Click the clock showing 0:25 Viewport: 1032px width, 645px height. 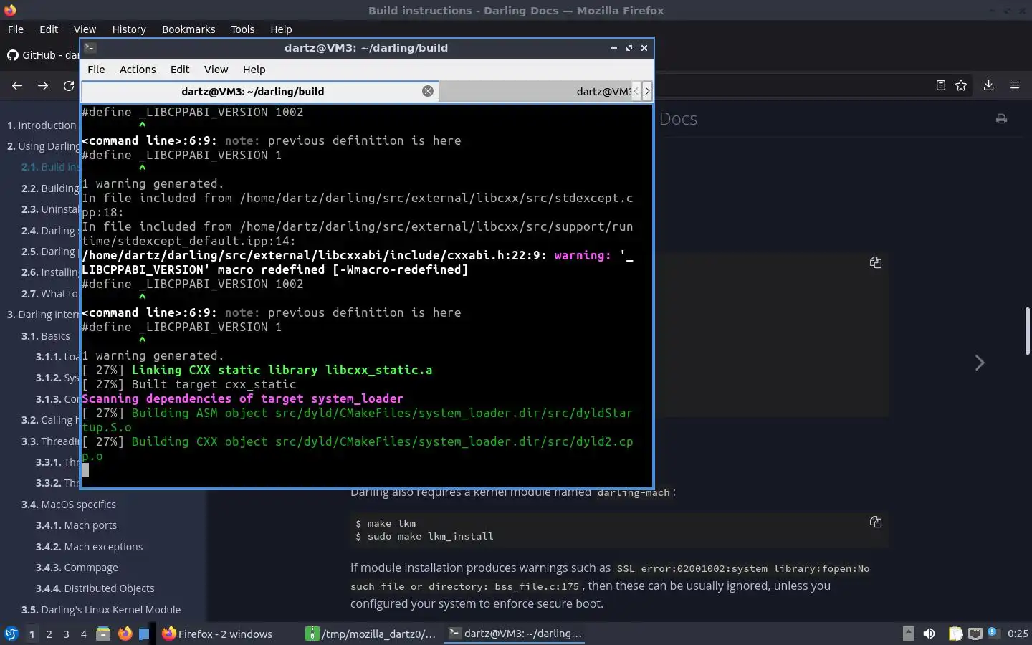click(1018, 634)
